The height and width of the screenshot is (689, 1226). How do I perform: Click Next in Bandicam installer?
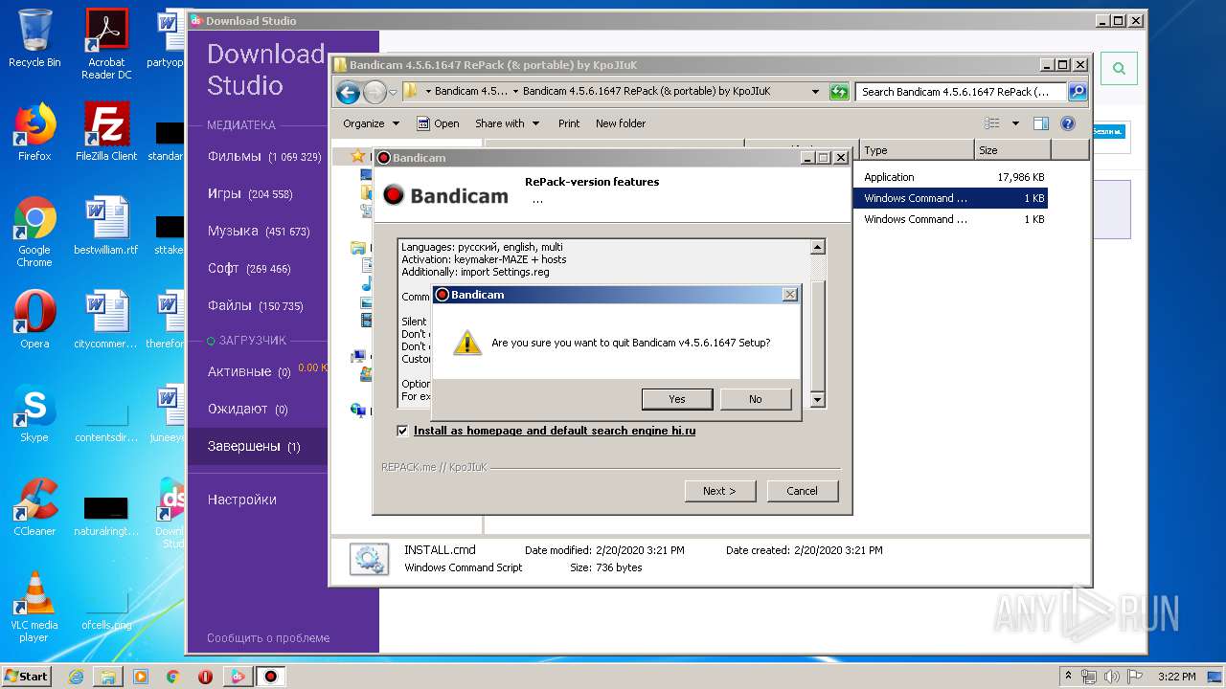720,491
